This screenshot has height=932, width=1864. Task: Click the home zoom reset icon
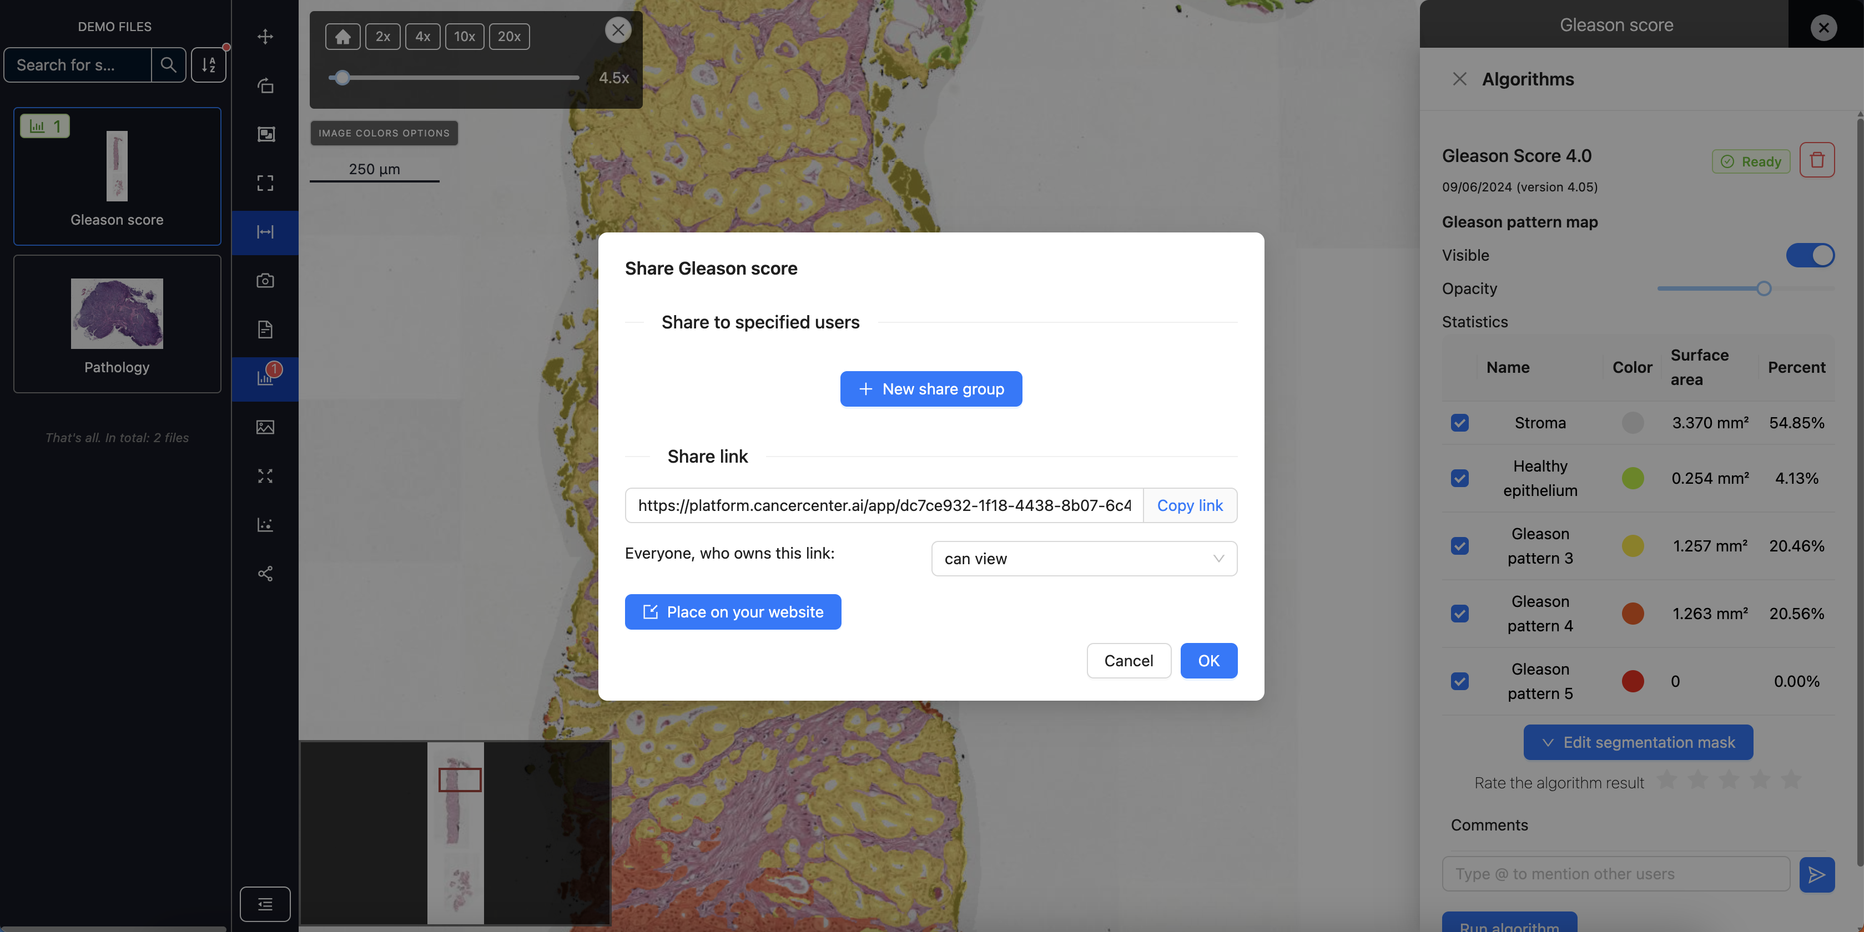pos(342,36)
